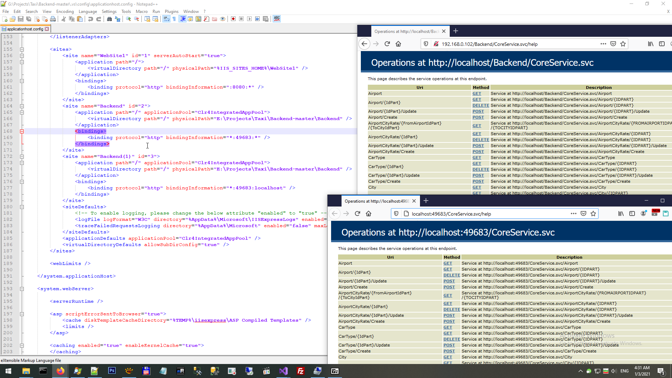Collapse the system.webServer fold at line 193
Viewport: 672px width, 378px height.
tap(22, 289)
